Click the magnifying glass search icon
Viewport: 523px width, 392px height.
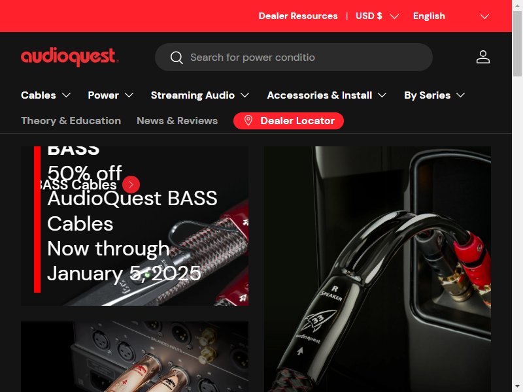(x=177, y=57)
